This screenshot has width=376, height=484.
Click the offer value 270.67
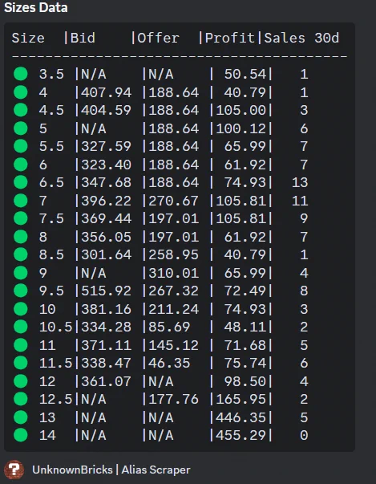tap(173, 201)
